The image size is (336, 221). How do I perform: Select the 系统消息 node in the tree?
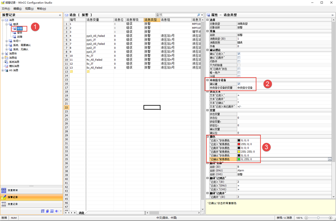(14, 62)
